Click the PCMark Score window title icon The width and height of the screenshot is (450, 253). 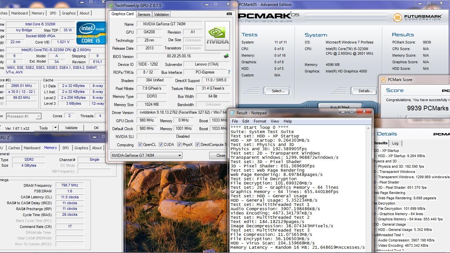[383, 79]
